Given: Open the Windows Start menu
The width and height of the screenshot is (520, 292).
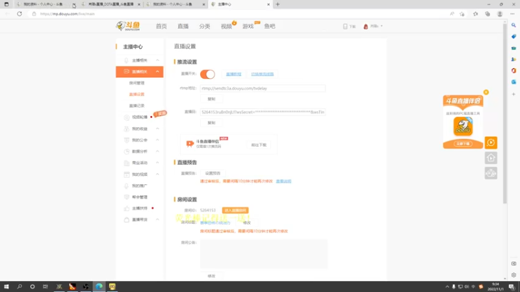Looking at the screenshot, I should pyautogui.click(x=6, y=287).
